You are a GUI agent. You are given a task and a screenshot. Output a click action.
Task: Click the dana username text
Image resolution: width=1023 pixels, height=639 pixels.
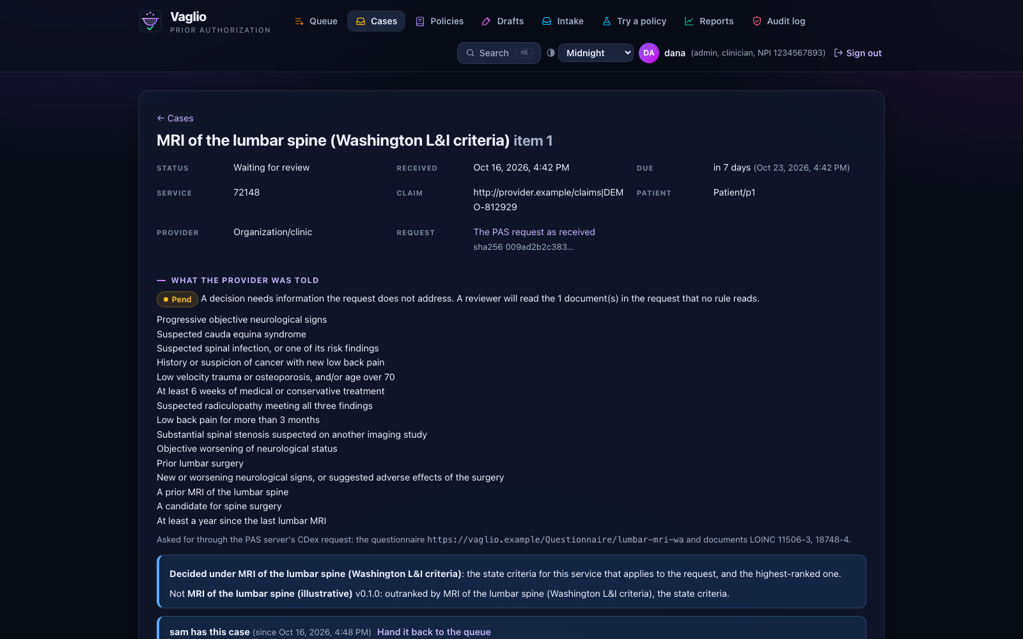(675, 53)
